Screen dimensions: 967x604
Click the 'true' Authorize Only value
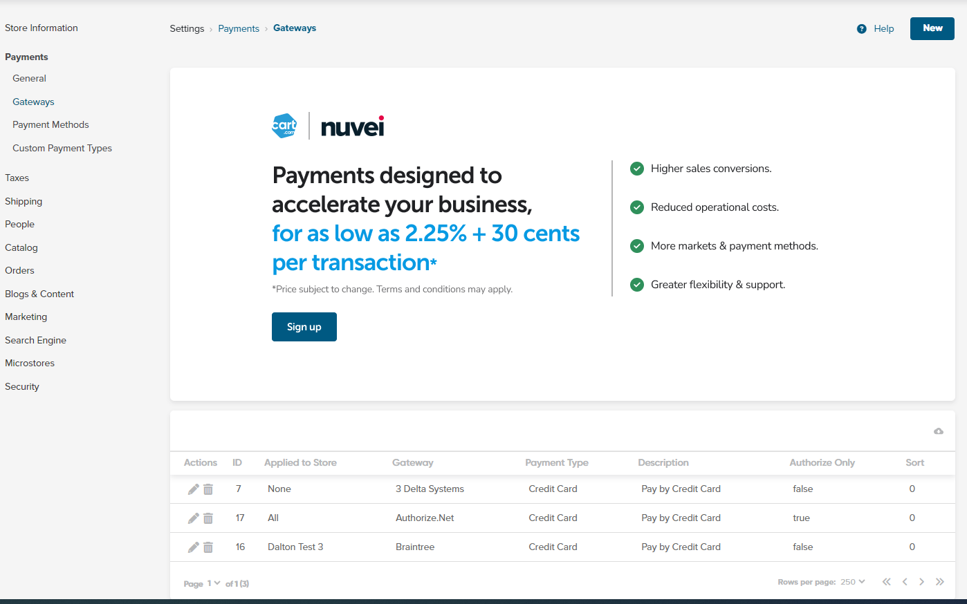tap(801, 518)
